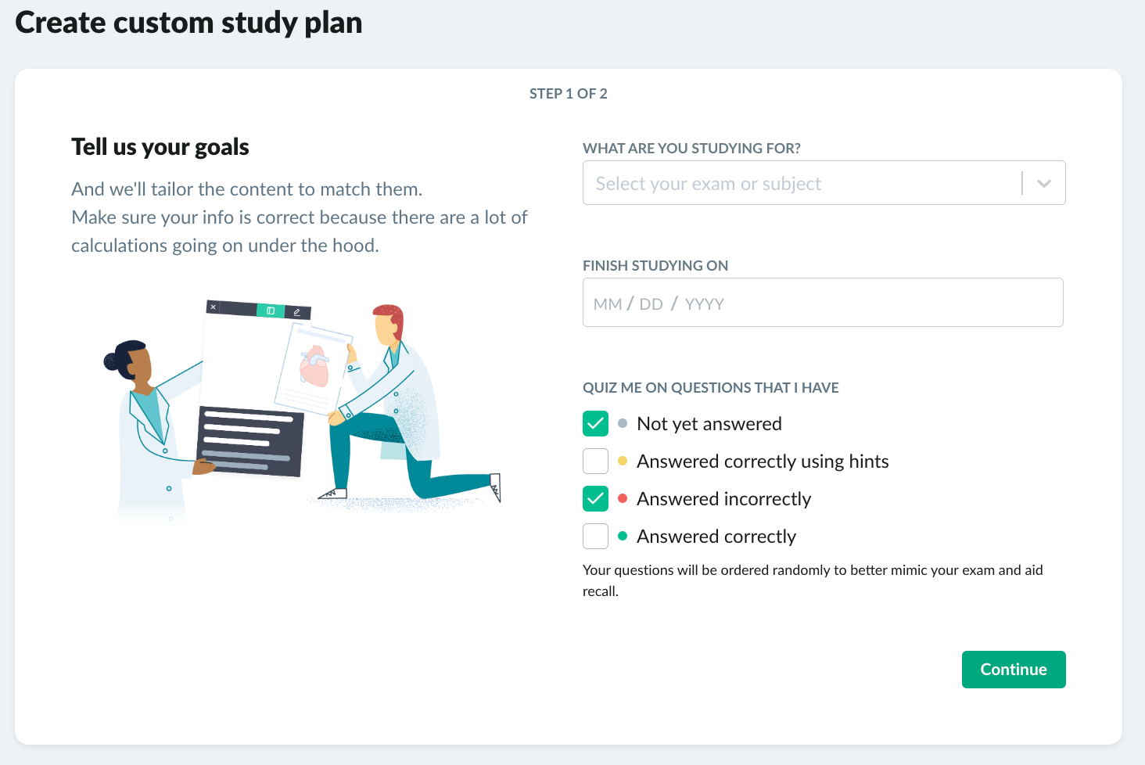The image size is (1145, 765).
Task: Click the gray dot beside Not yet answered
Action: pos(623,423)
